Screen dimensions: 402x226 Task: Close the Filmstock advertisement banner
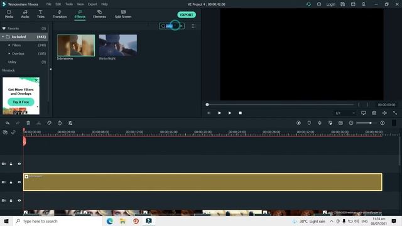[x=36, y=80]
